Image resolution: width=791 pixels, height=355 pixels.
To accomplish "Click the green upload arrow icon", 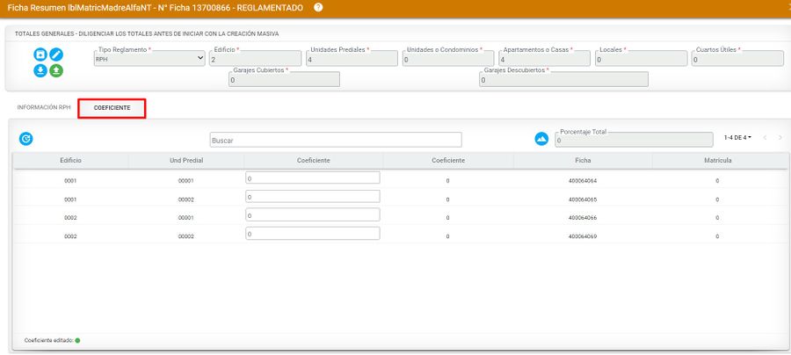I will point(56,70).
